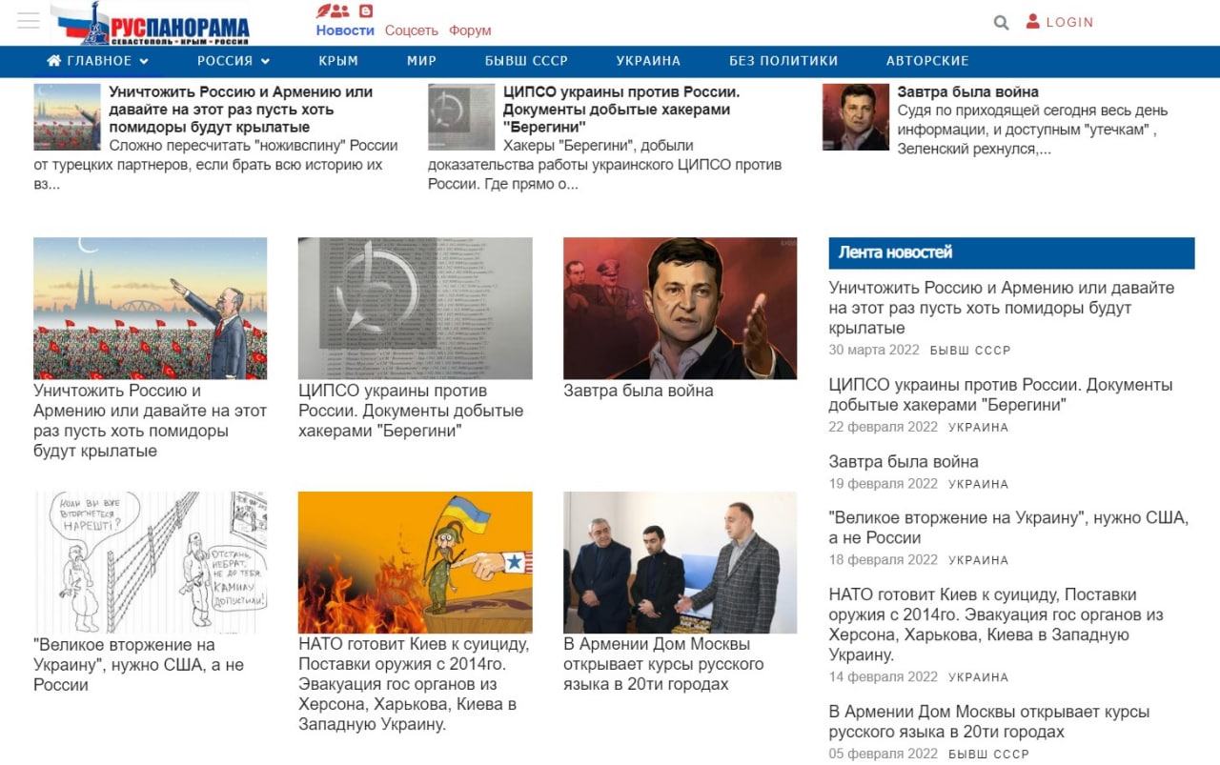Click the users group icon in header
1220x765 pixels.
pos(340,11)
